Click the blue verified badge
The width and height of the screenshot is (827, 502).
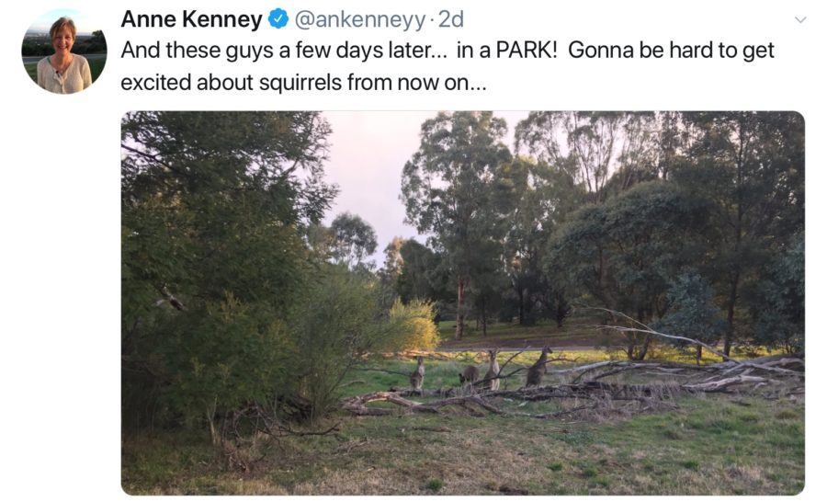(x=278, y=18)
